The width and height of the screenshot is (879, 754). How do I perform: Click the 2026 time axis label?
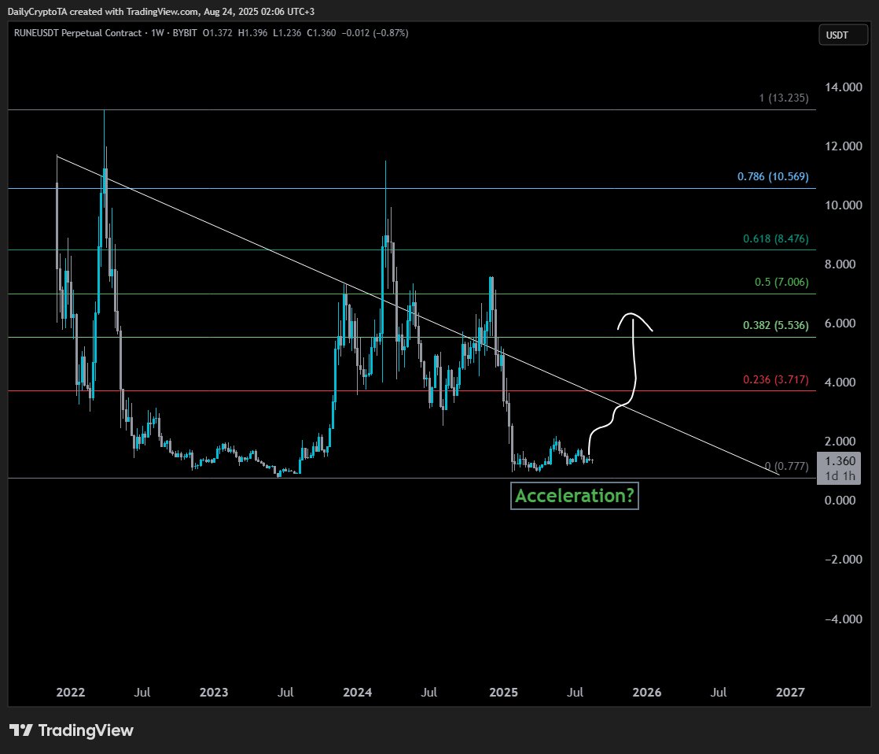(647, 693)
